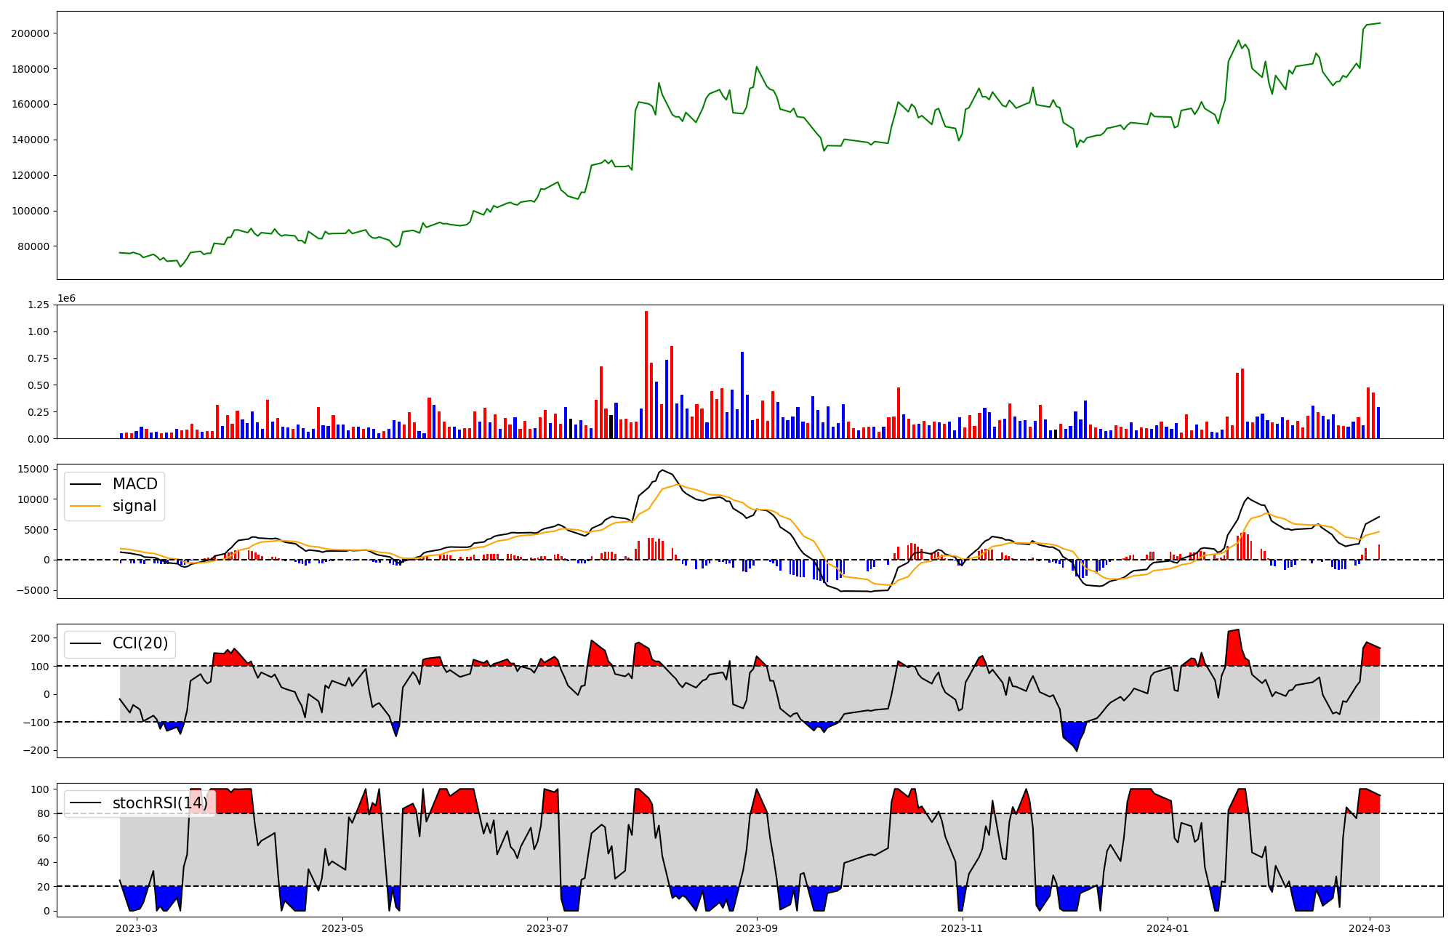Click the 2024-03 x-axis date label
This screenshot has height=945, width=1454.
click(1370, 928)
